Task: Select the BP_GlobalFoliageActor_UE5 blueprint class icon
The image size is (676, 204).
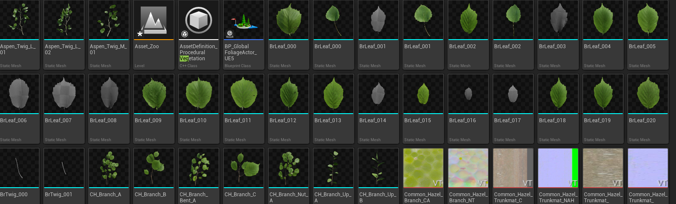Action: [244, 19]
